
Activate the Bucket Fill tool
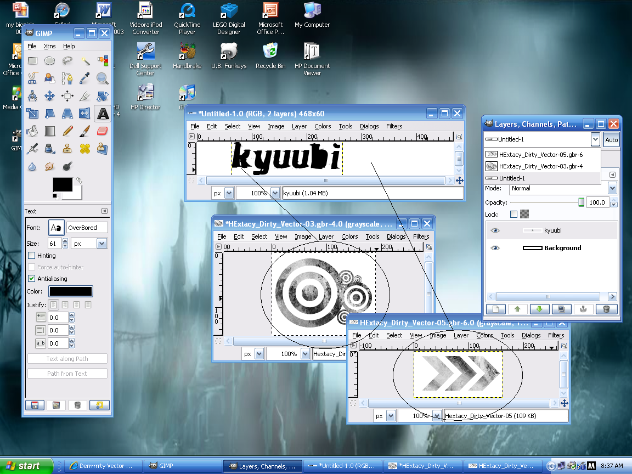coord(32,131)
